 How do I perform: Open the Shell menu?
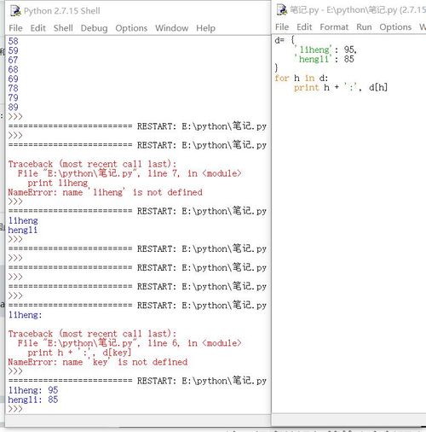[x=63, y=28]
